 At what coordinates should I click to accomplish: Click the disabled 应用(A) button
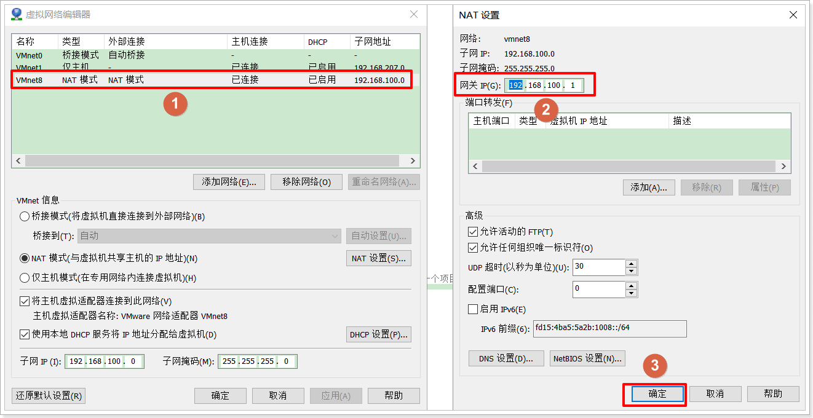tap(336, 396)
